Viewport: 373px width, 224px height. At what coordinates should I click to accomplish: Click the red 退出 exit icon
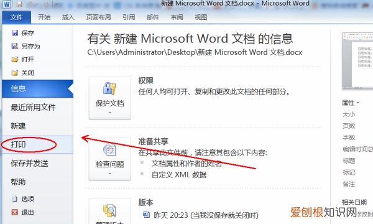(x=15, y=212)
